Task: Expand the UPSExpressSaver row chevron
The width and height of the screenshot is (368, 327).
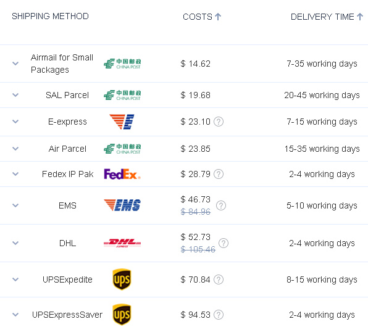Action: (15, 315)
